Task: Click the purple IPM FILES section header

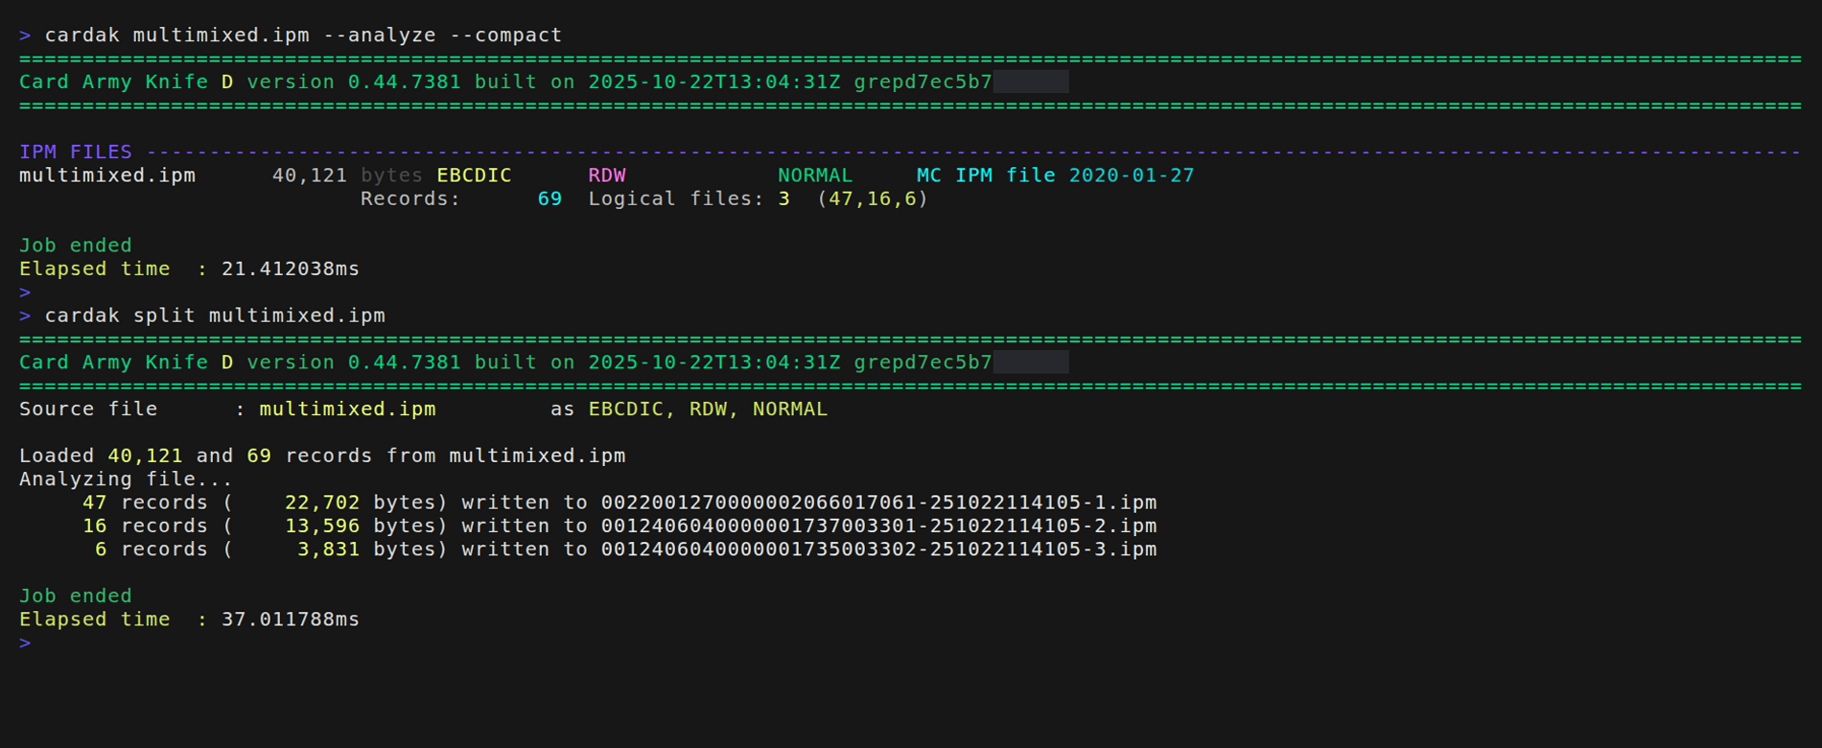Action: [76, 152]
